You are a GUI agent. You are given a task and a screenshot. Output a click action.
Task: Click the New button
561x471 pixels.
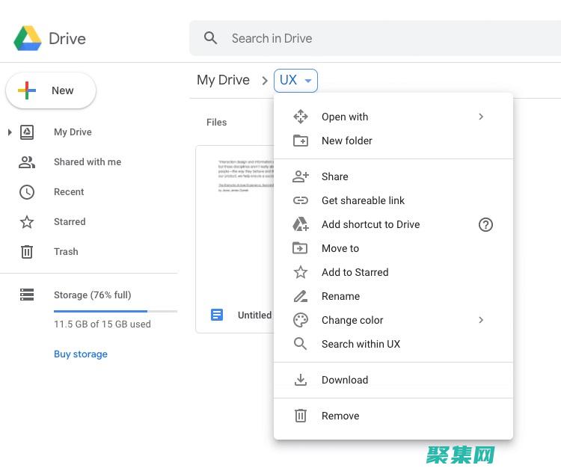[x=51, y=90]
